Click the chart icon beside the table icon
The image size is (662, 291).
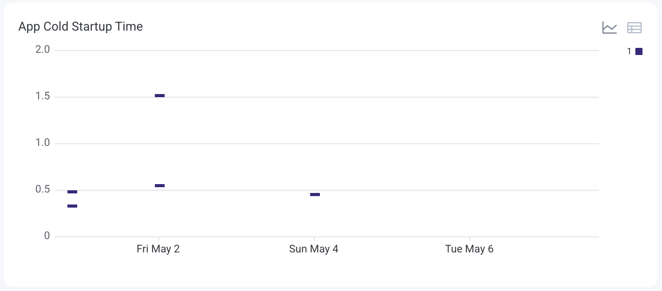pyautogui.click(x=609, y=27)
